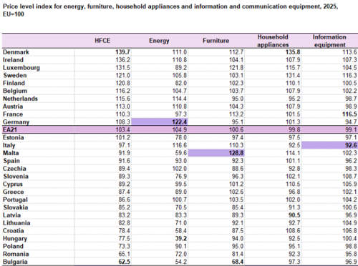Select the Greece row label
The width and height of the screenshot is (358, 266).
[x=14, y=192]
